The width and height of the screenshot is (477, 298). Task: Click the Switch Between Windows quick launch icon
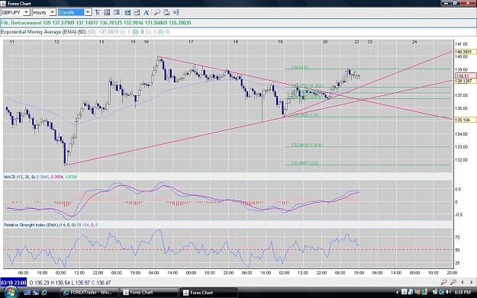[x=36, y=293]
